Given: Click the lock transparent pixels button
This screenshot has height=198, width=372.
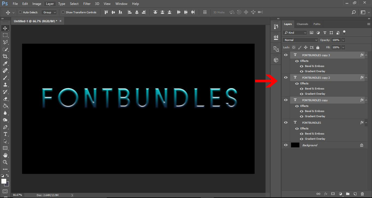Looking at the screenshot, I should 294,47.
